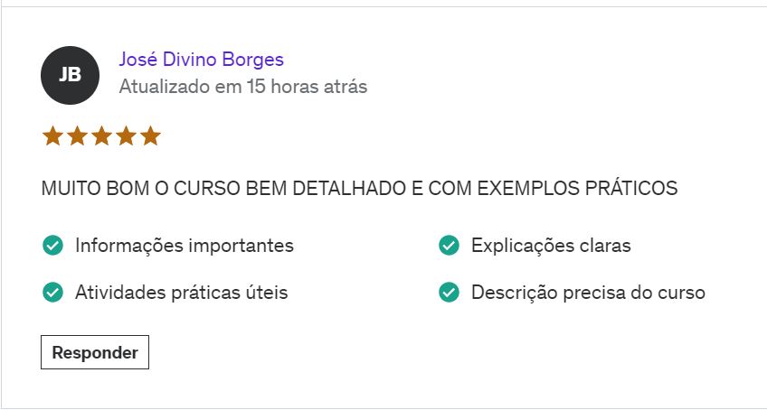767x410 pixels.
Task: Click the EXEMPLOS PRÁTICOS text in review
Action: tap(578, 188)
